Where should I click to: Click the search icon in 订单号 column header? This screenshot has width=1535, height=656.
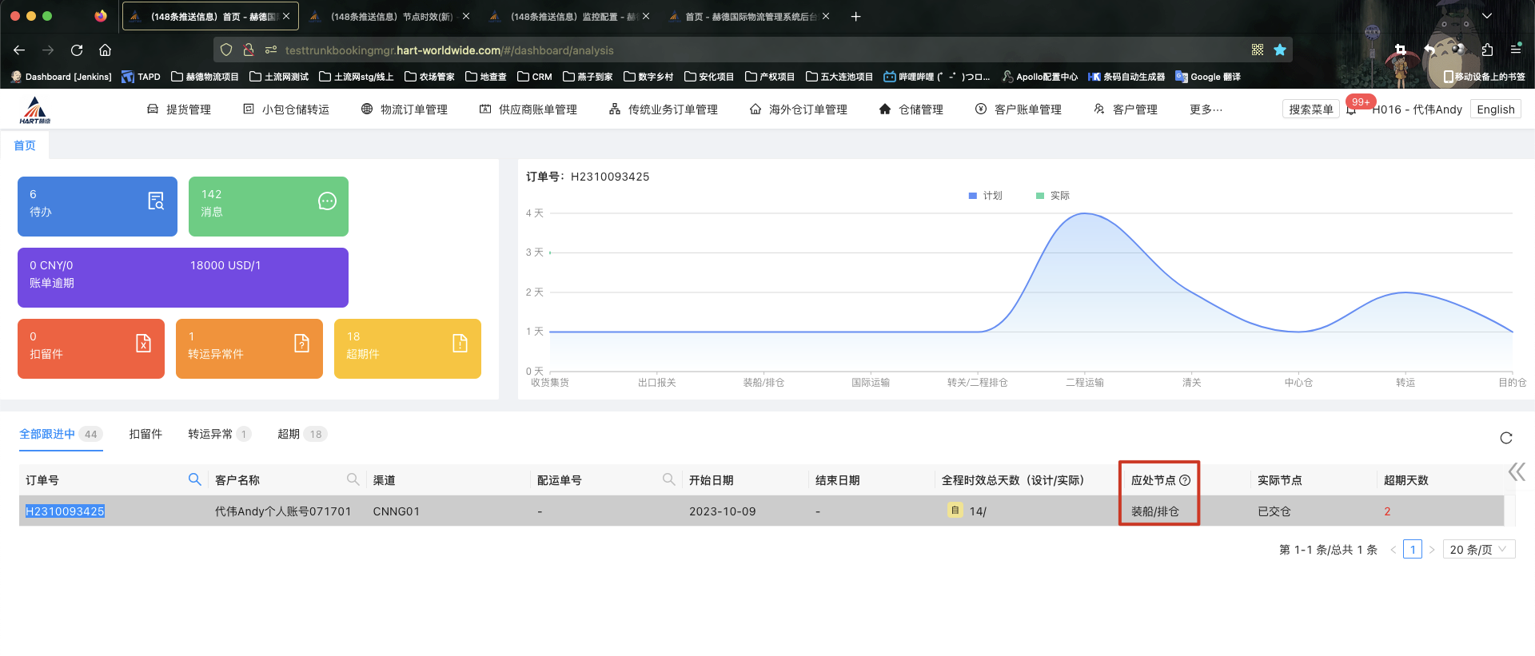(194, 479)
